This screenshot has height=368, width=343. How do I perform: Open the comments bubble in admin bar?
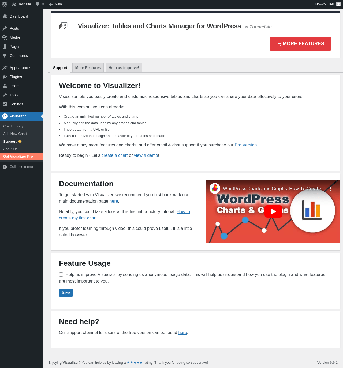pos(38,4)
